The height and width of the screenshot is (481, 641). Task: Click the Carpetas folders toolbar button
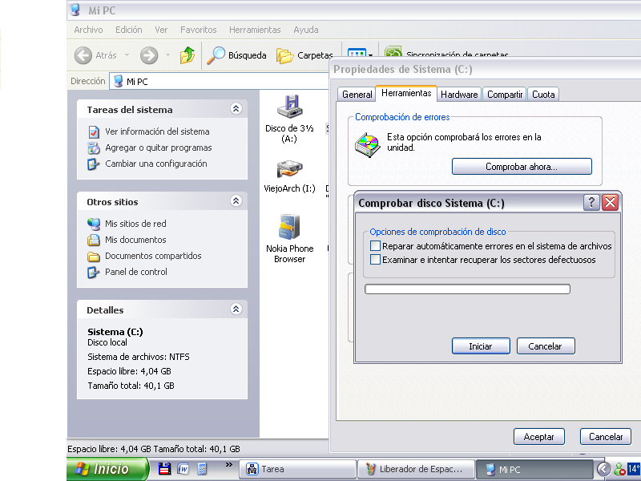[x=304, y=55]
